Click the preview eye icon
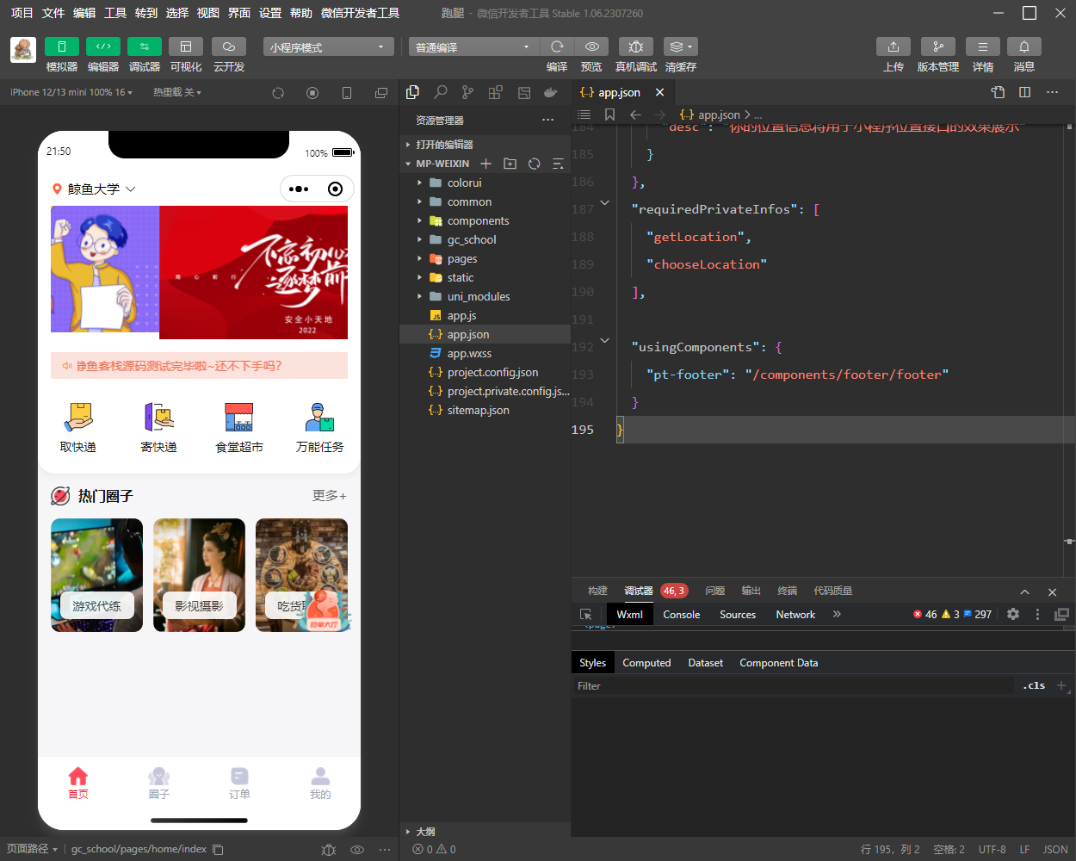1076x861 pixels. tap(591, 46)
